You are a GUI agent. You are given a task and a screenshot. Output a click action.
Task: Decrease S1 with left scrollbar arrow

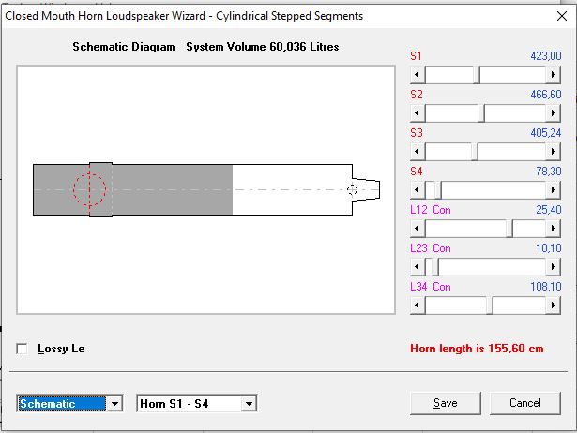click(x=418, y=75)
